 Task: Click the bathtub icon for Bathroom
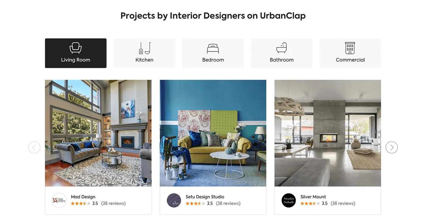pos(281,48)
